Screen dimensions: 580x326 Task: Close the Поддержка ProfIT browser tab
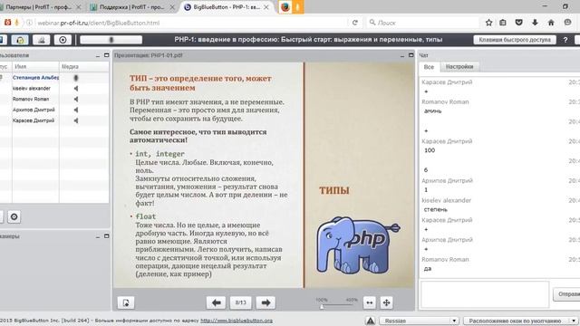click(x=172, y=7)
